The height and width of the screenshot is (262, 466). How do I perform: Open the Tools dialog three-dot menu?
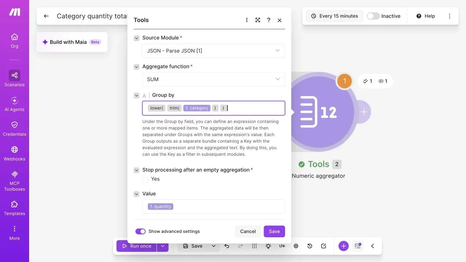point(247,20)
